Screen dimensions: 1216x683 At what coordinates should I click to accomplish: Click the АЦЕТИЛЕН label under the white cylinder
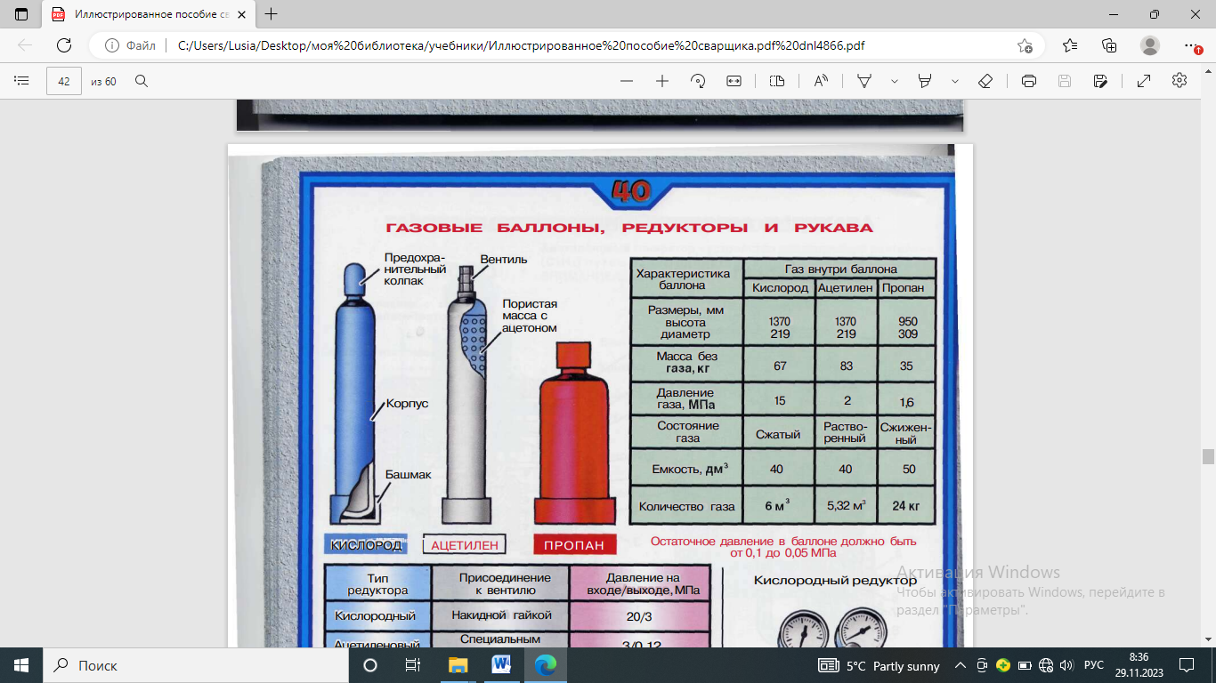point(465,545)
